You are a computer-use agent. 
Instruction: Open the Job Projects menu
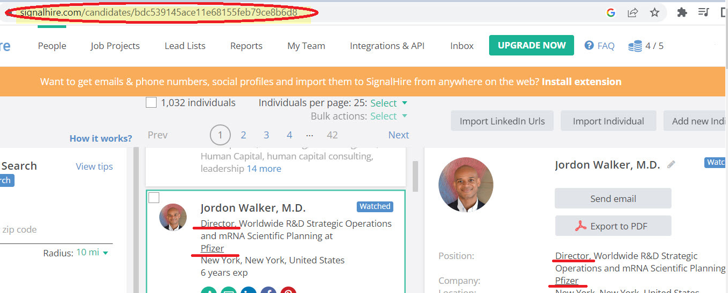115,46
